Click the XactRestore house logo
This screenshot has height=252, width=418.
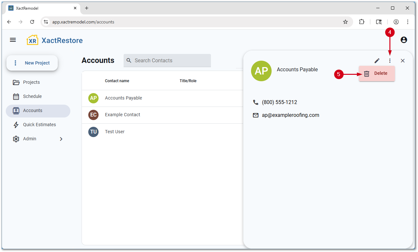(x=32, y=40)
